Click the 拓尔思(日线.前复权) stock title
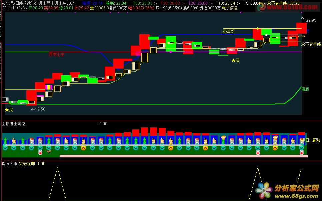Image resolution: width=322 pixels, height=201 pixels. click(20, 3)
